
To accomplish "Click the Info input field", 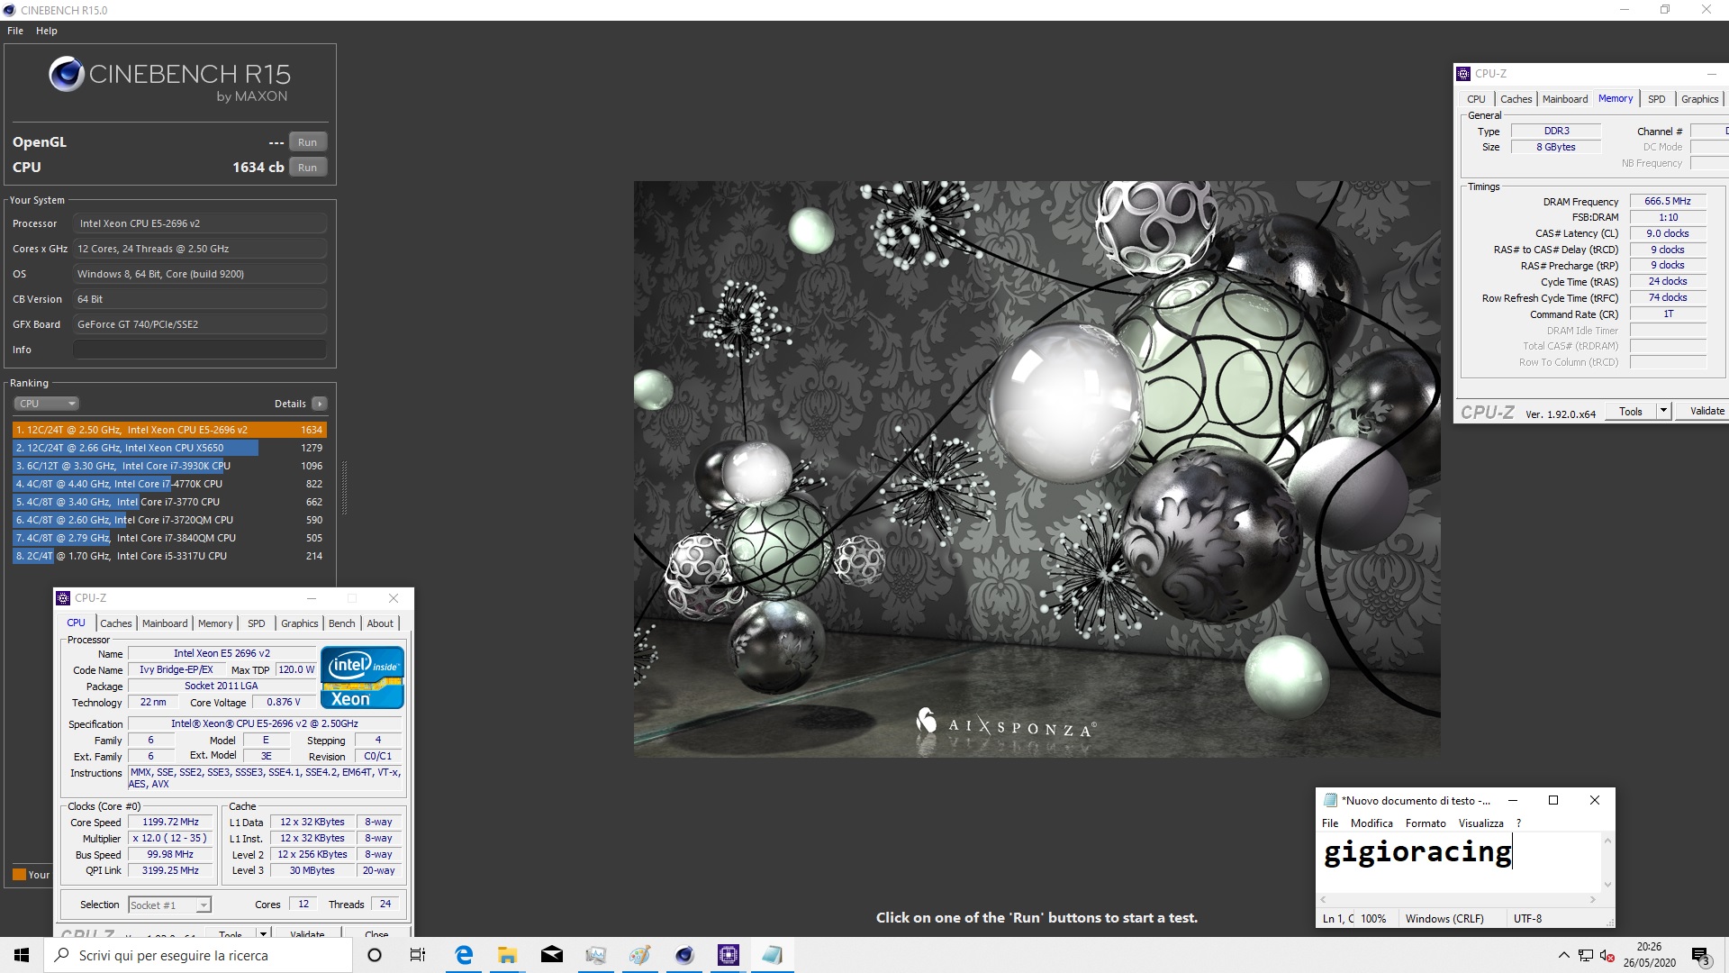I will click(x=200, y=350).
